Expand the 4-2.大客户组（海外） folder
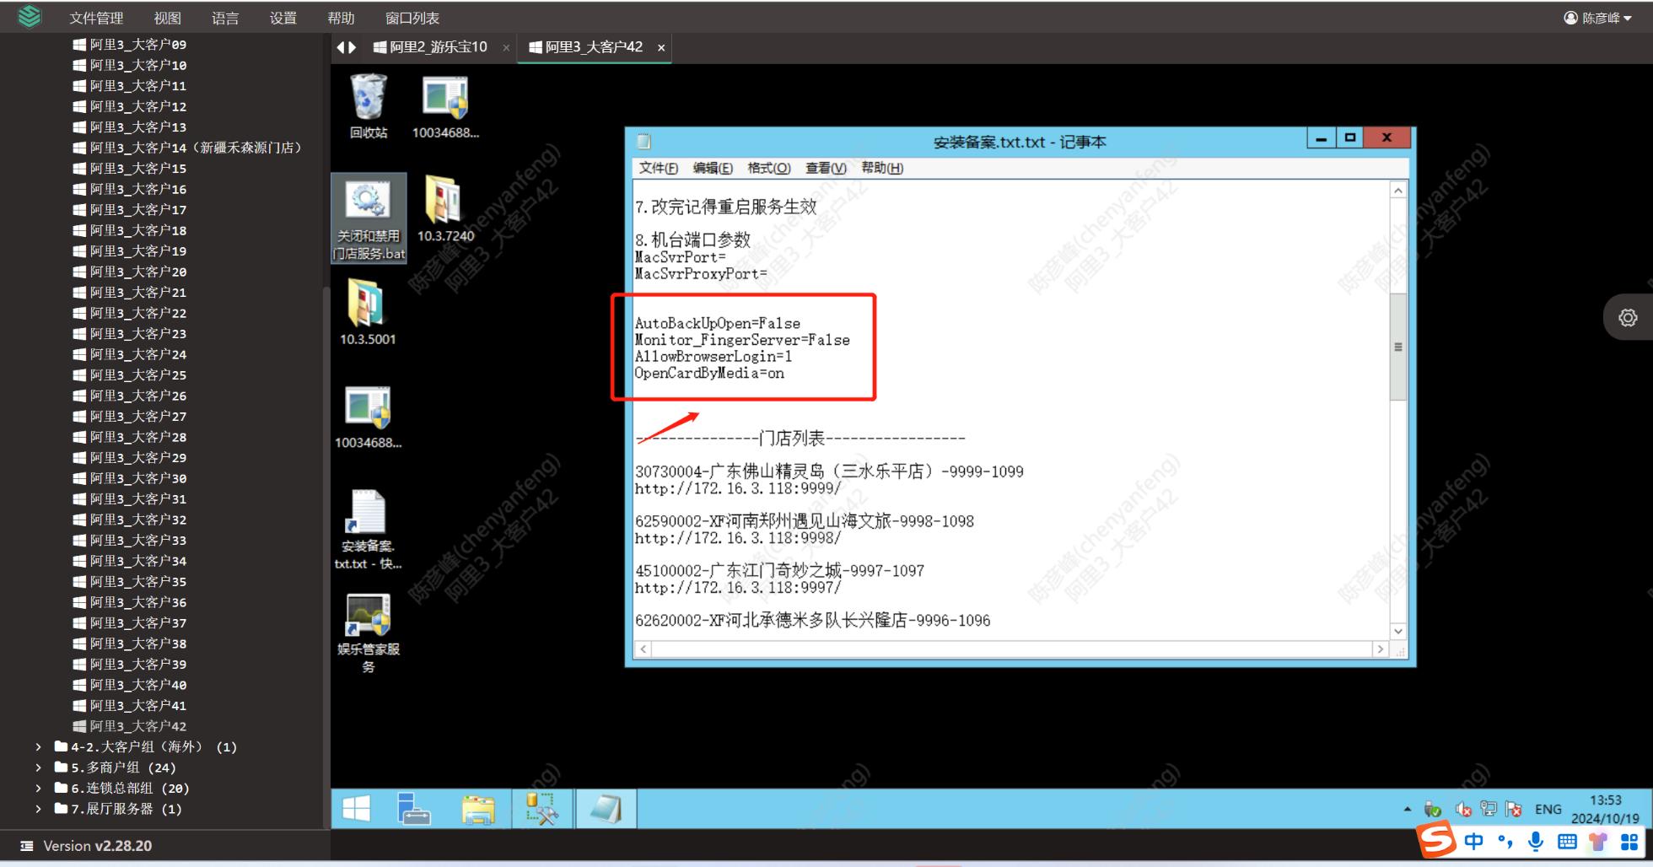Viewport: 1653px width, 867px height. 39,746
